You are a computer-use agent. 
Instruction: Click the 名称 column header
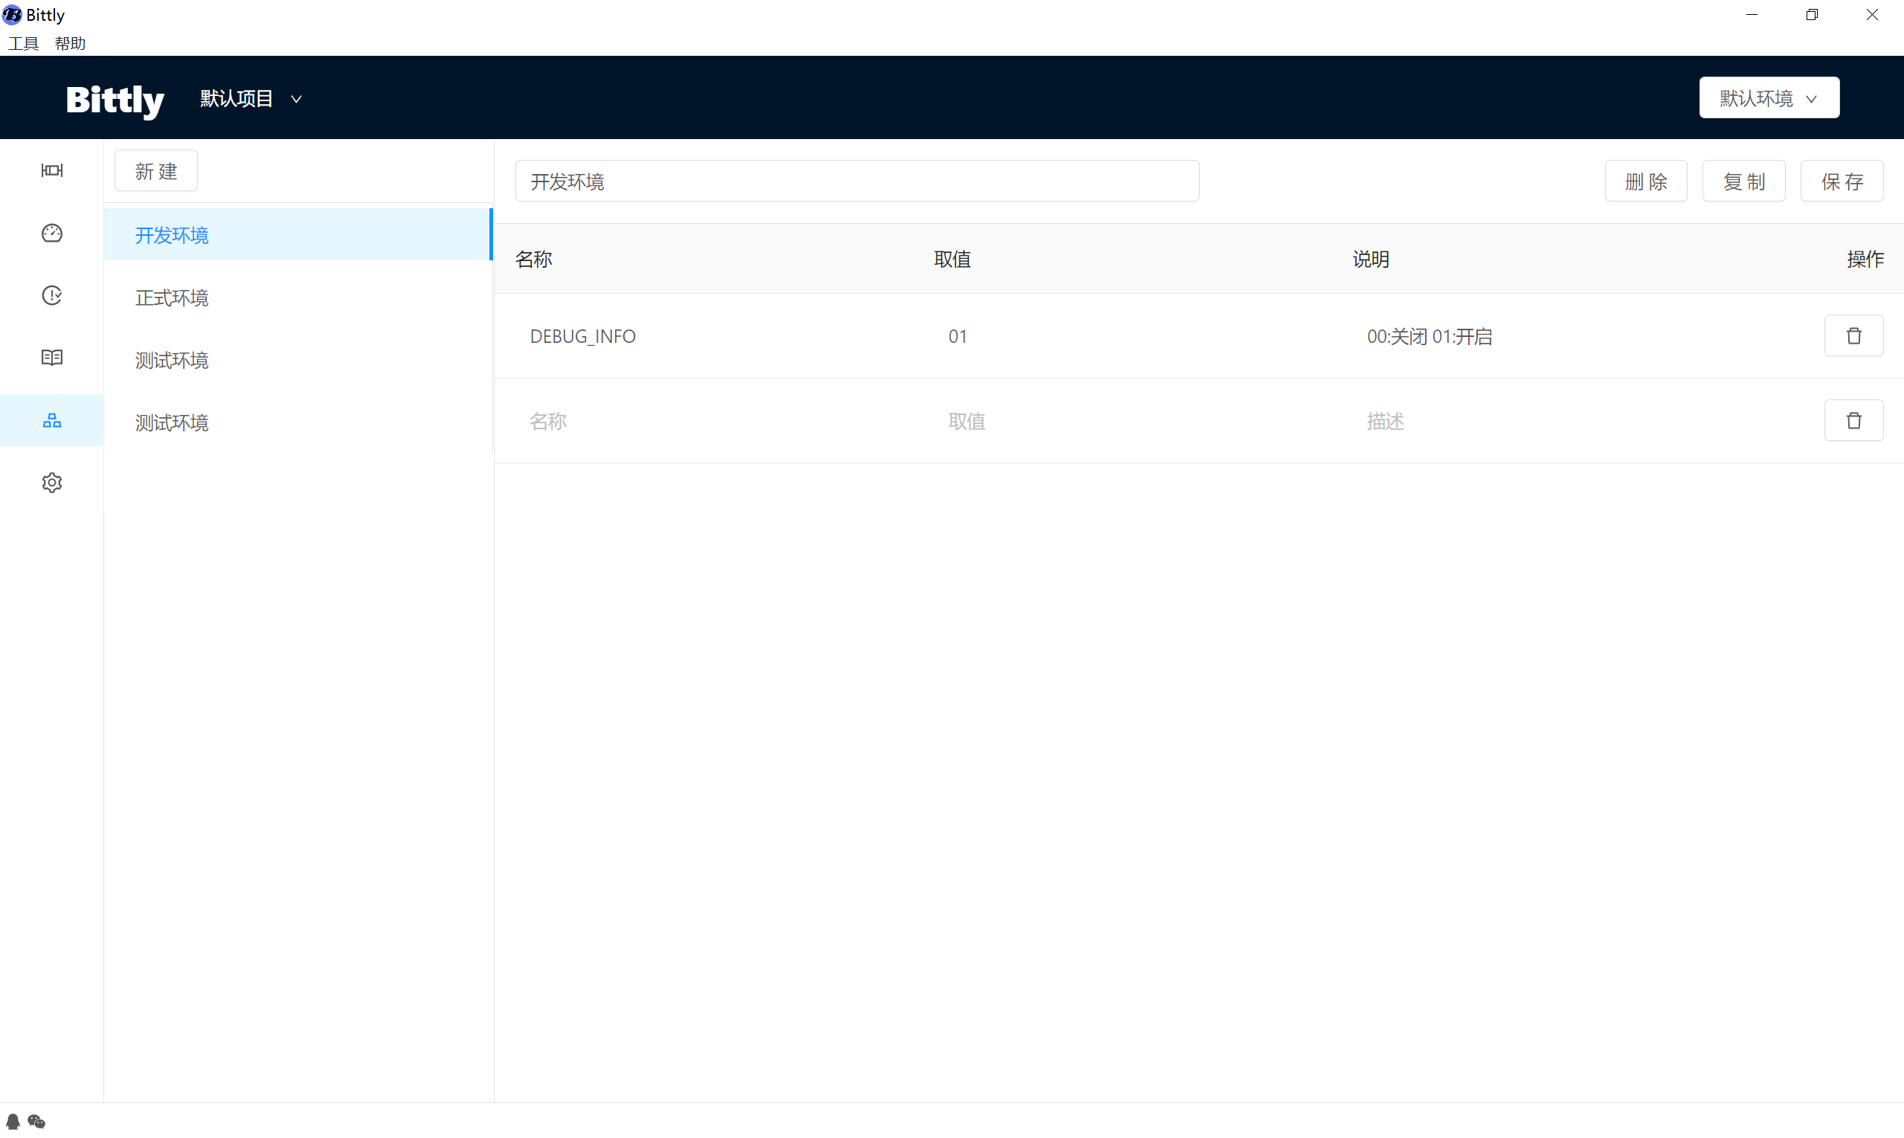pyautogui.click(x=534, y=259)
